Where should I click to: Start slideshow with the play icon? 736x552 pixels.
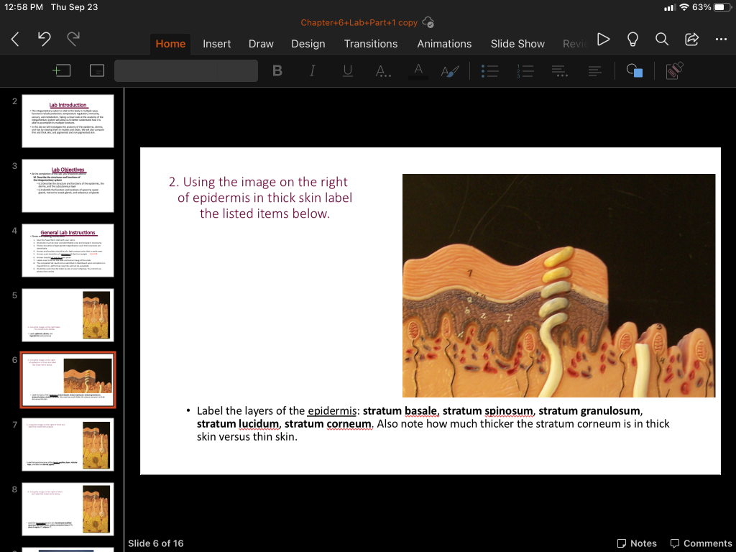[x=604, y=40]
